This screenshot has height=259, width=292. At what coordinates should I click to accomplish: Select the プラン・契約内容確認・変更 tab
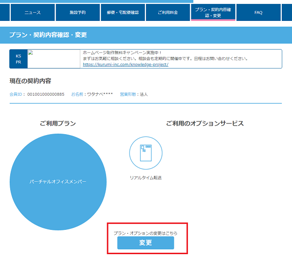click(213, 12)
